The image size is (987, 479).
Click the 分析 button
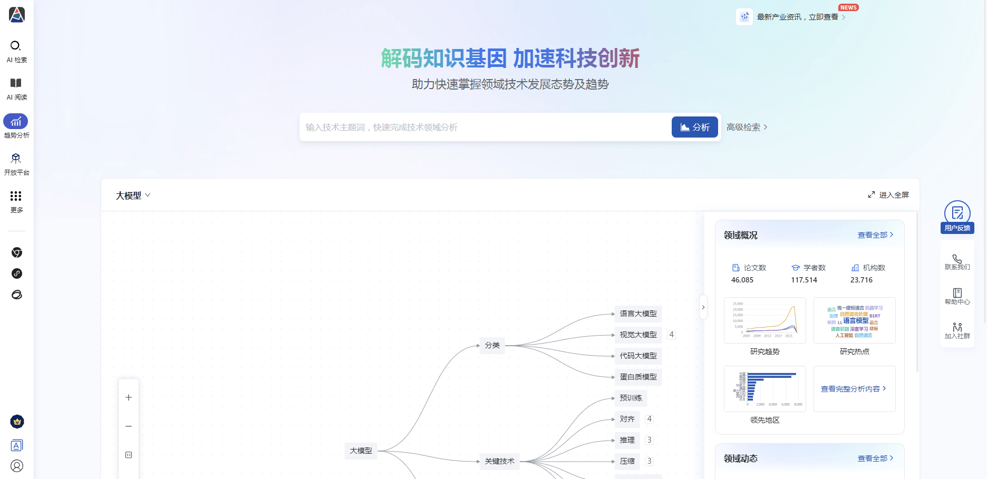(x=694, y=127)
